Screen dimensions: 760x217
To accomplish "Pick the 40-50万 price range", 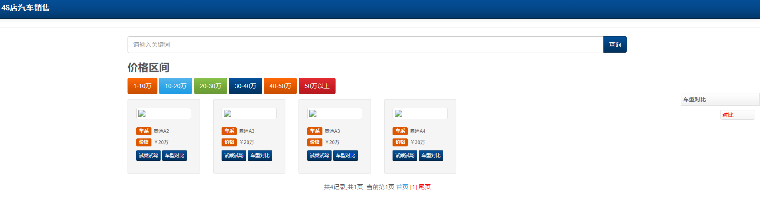I will pyautogui.click(x=280, y=86).
